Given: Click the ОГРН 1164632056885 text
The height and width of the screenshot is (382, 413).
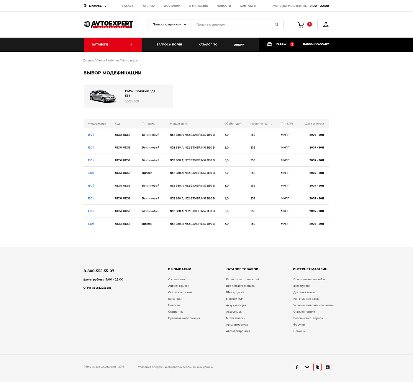Looking at the screenshot, I should pyautogui.click(x=97, y=288).
